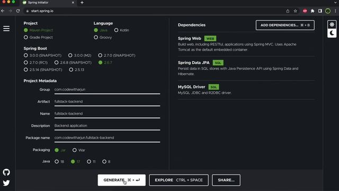Toggle the browser side panel icon
339x191 pixels.
(320, 11)
